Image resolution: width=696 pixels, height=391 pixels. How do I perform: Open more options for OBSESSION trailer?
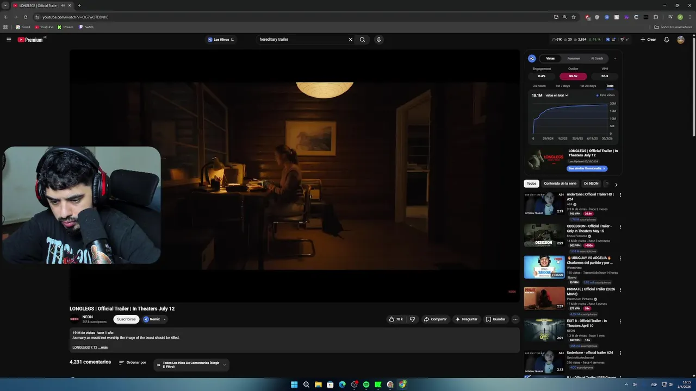pyautogui.click(x=620, y=227)
